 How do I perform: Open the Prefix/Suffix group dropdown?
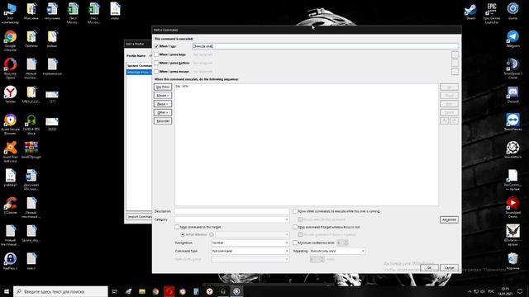click(250, 259)
